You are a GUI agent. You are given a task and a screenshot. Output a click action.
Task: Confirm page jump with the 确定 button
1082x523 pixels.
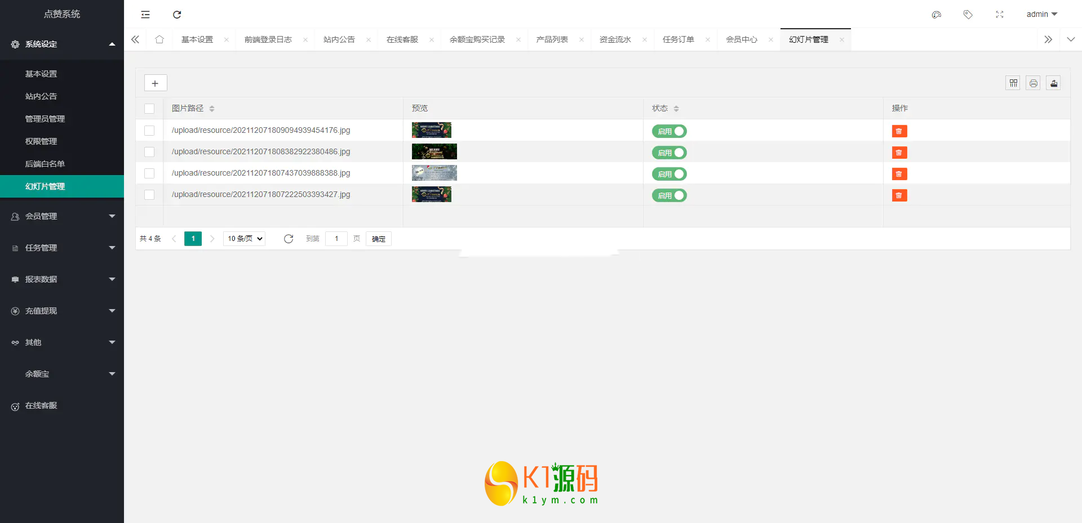[x=379, y=239]
